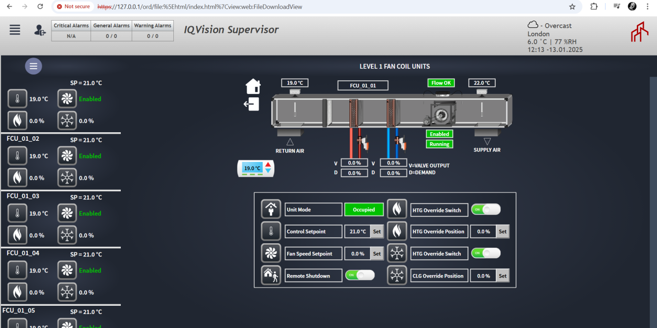Click the Not secure site info chip
Viewport: 657px width, 328px height.
[x=73, y=7]
